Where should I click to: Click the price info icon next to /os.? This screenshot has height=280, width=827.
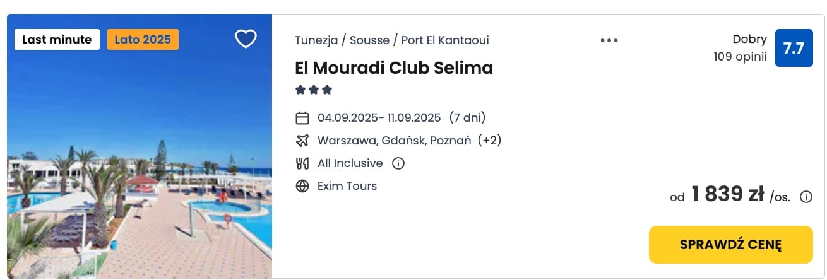coord(806,197)
